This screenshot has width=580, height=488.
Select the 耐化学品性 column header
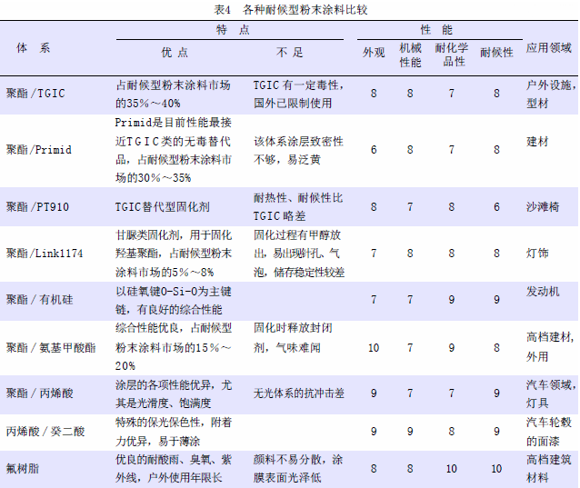[450, 54]
